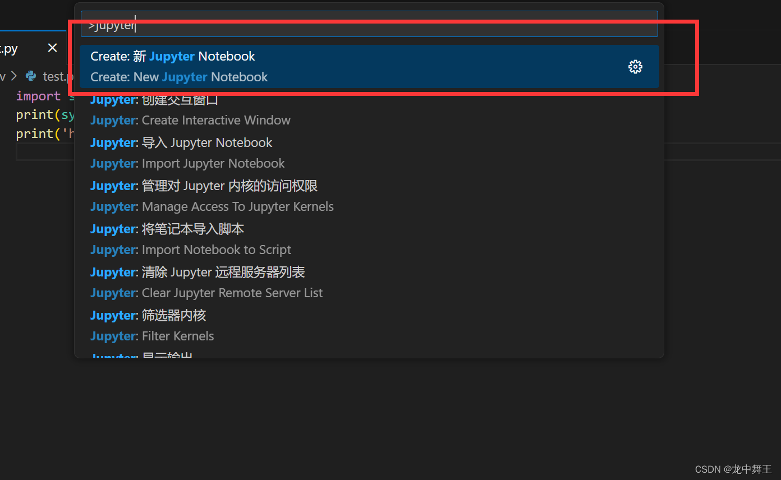This screenshot has height=480, width=781.
Task: Open gear settings for Create New Jupyter Notebook
Action: pos(635,67)
